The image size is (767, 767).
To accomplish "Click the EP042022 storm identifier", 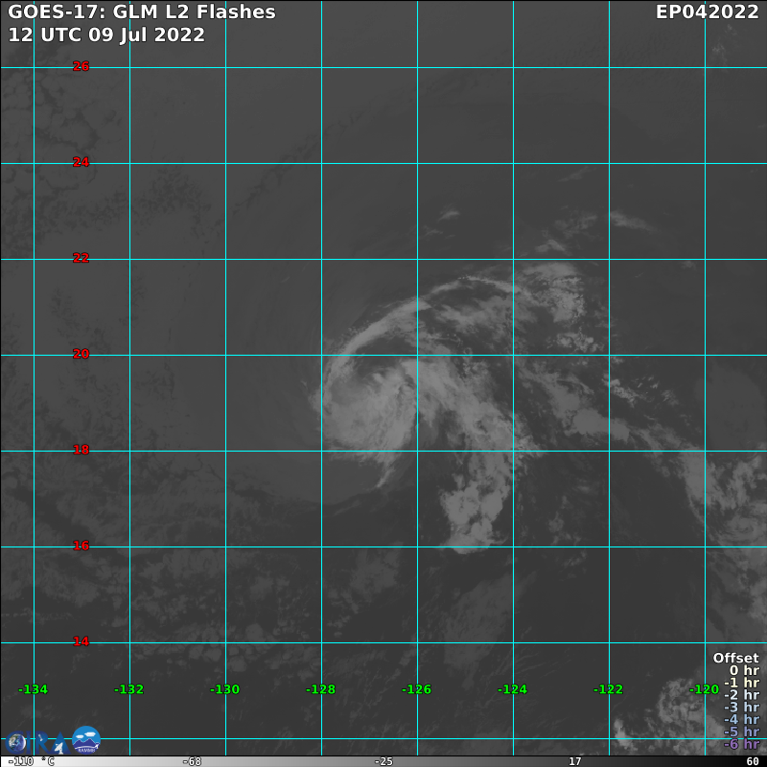I will 707,12.
